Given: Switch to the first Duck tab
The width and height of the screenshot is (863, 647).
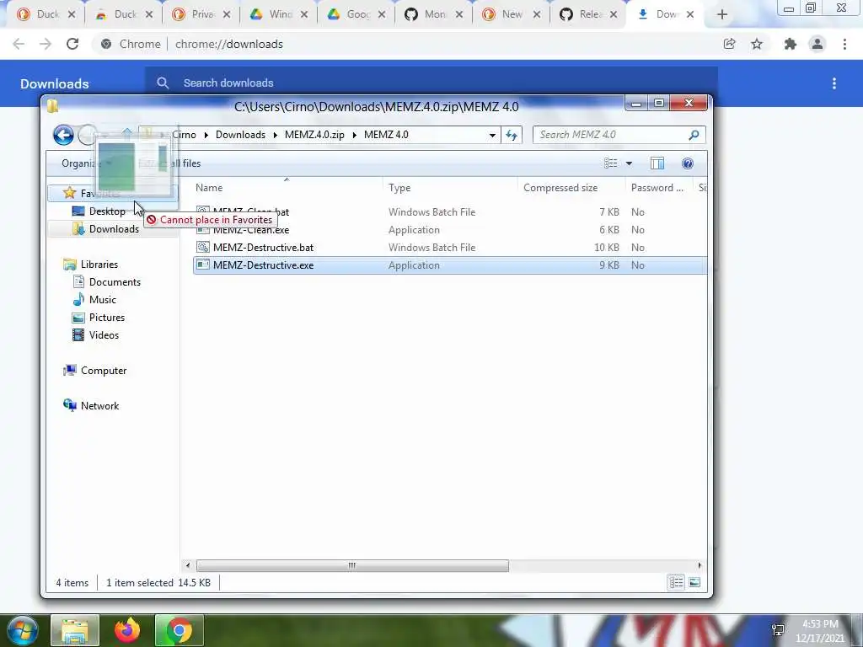Looking at the screenshot, I should coord(46,14).
